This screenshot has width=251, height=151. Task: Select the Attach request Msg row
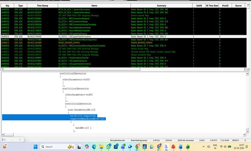coord(124,16)
